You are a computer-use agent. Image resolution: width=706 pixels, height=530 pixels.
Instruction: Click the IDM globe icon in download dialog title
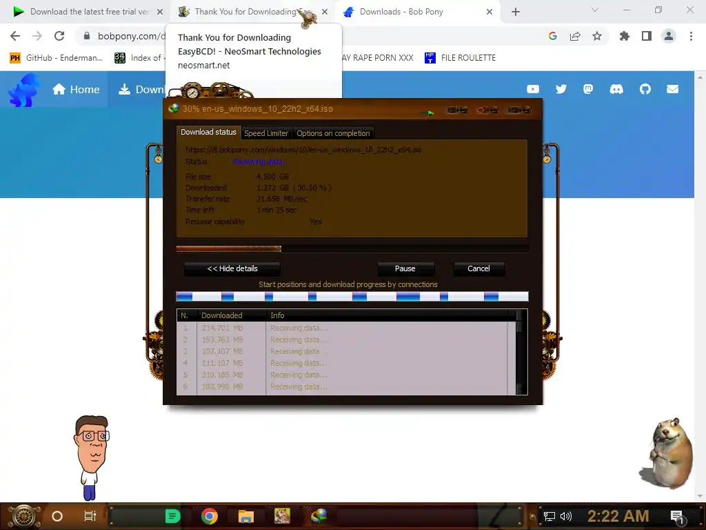point(173,108)
